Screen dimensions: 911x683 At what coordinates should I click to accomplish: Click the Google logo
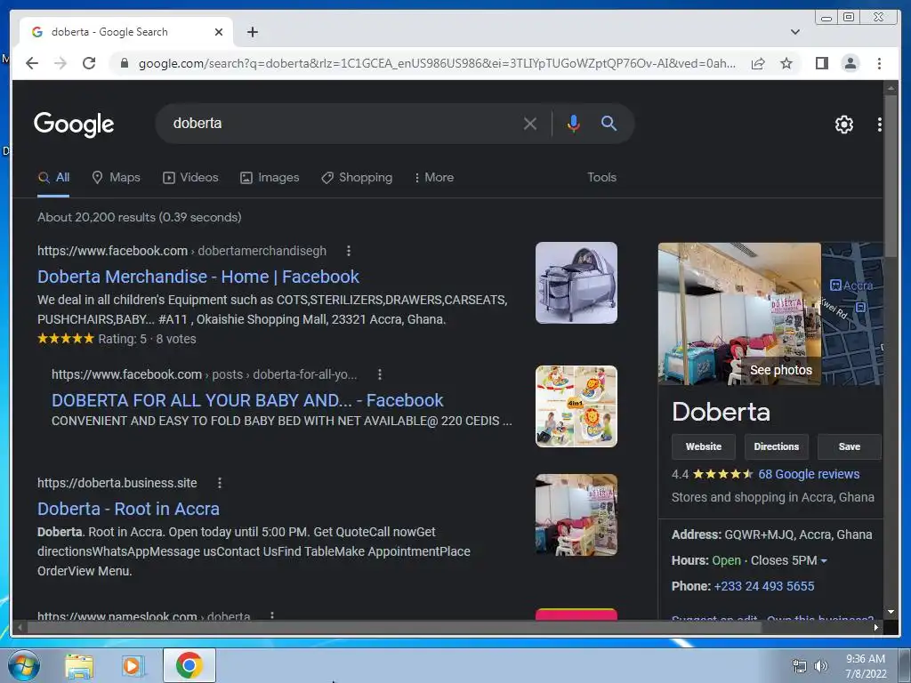click(74, 124)
